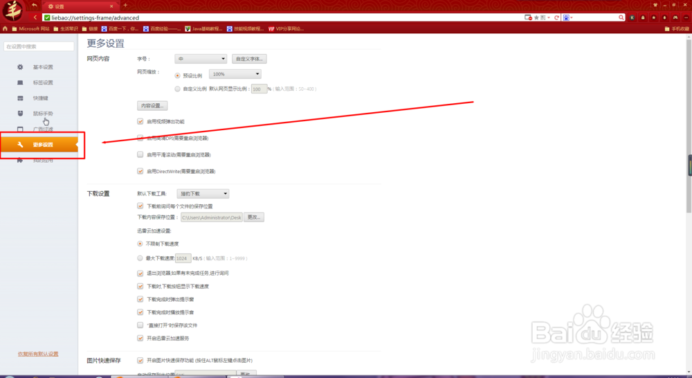692x378 pixels.
Task: Click the red magnifier search icon
Action: click(621, 18)
